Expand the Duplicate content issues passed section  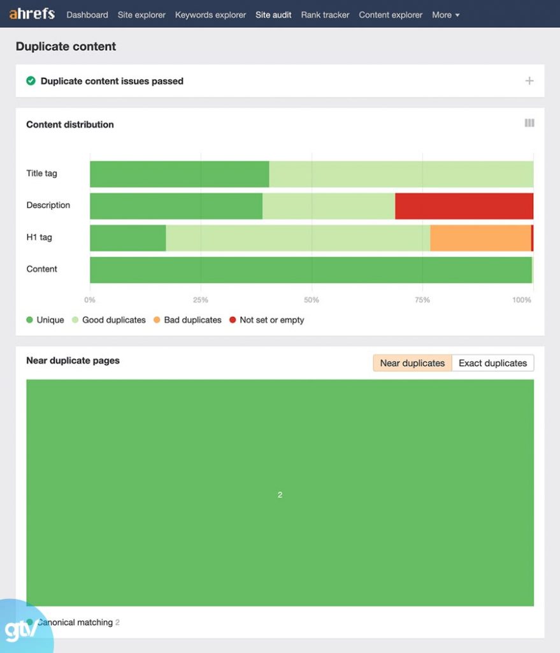click(529, 81)
